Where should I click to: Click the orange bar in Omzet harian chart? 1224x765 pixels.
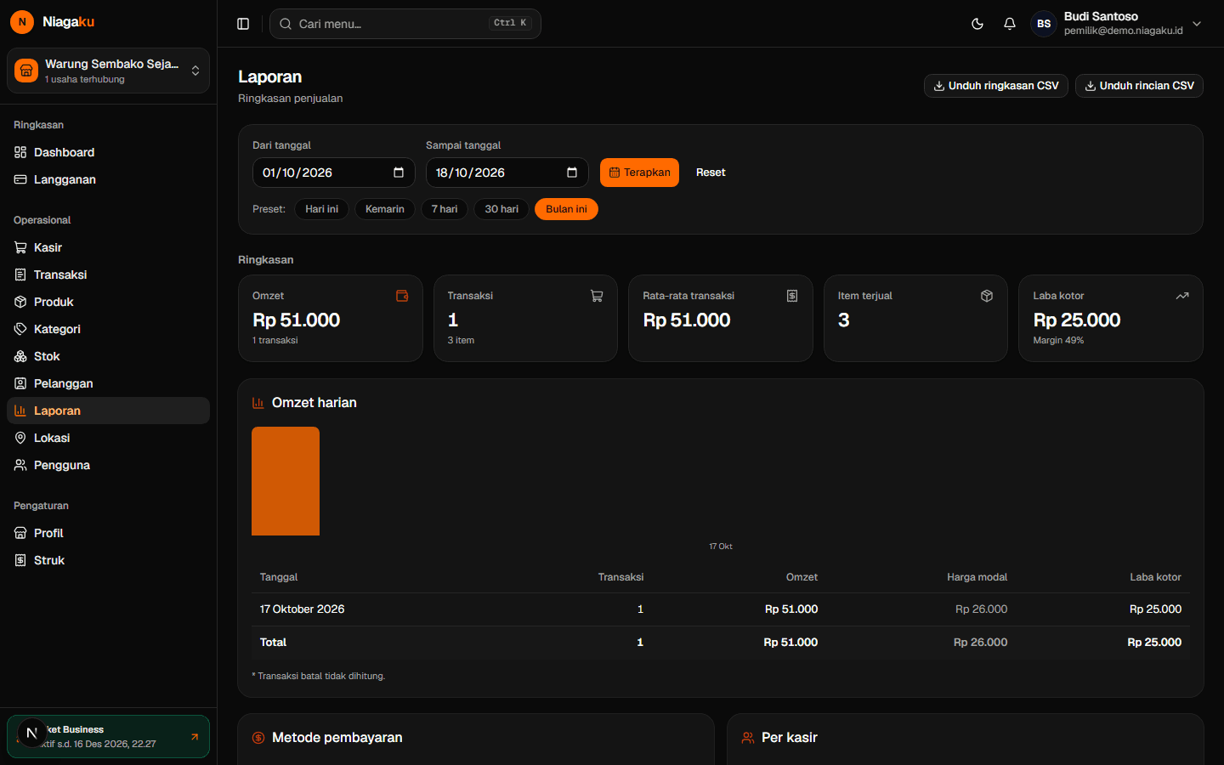pyautogui.click(x=286, y=481)
